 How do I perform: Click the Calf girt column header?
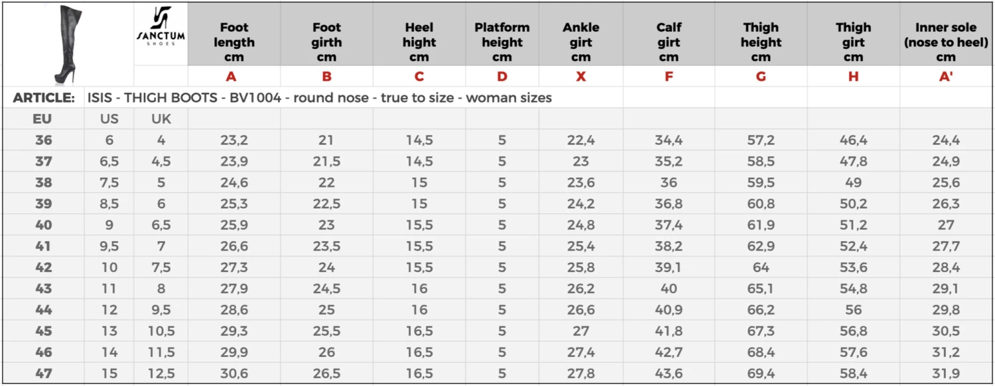click(669, 42)
